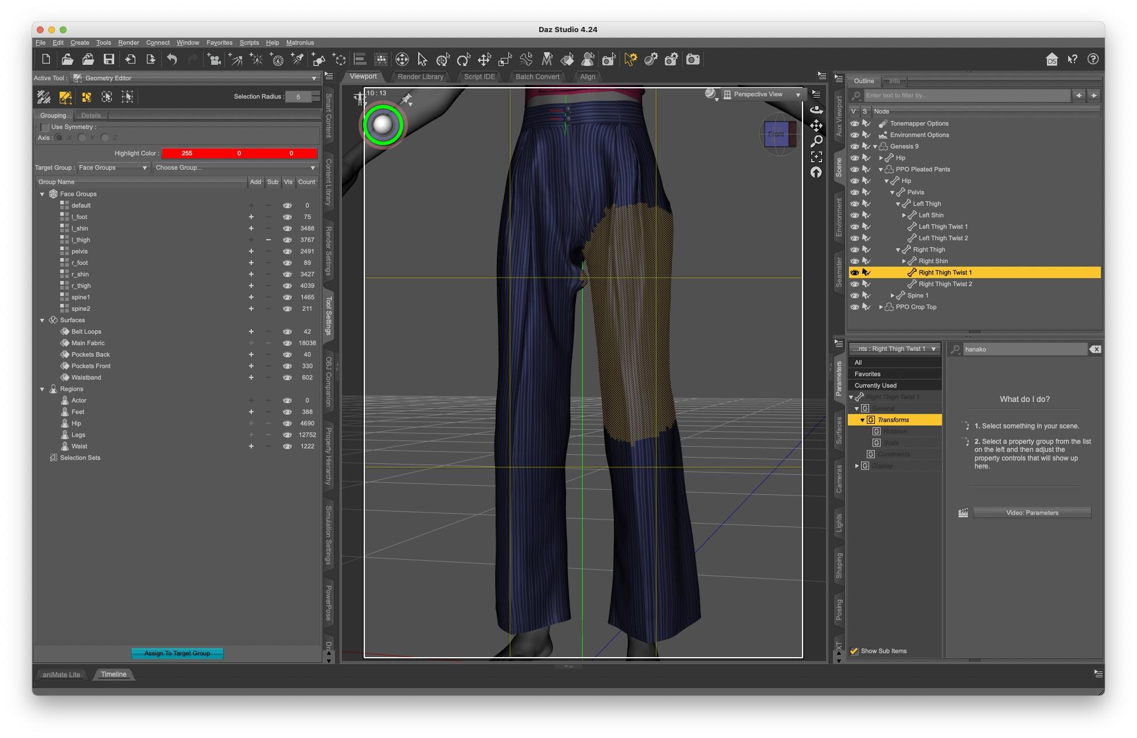Open the Active Tool Geometry Editor dropdown

click(195, 78)
